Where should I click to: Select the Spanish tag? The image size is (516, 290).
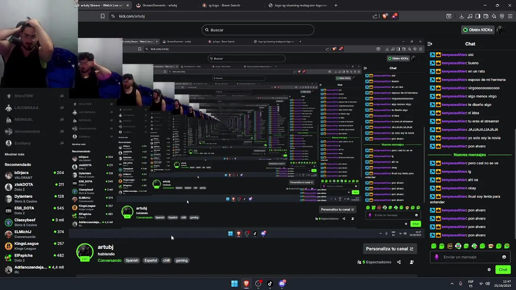[132, 261]
